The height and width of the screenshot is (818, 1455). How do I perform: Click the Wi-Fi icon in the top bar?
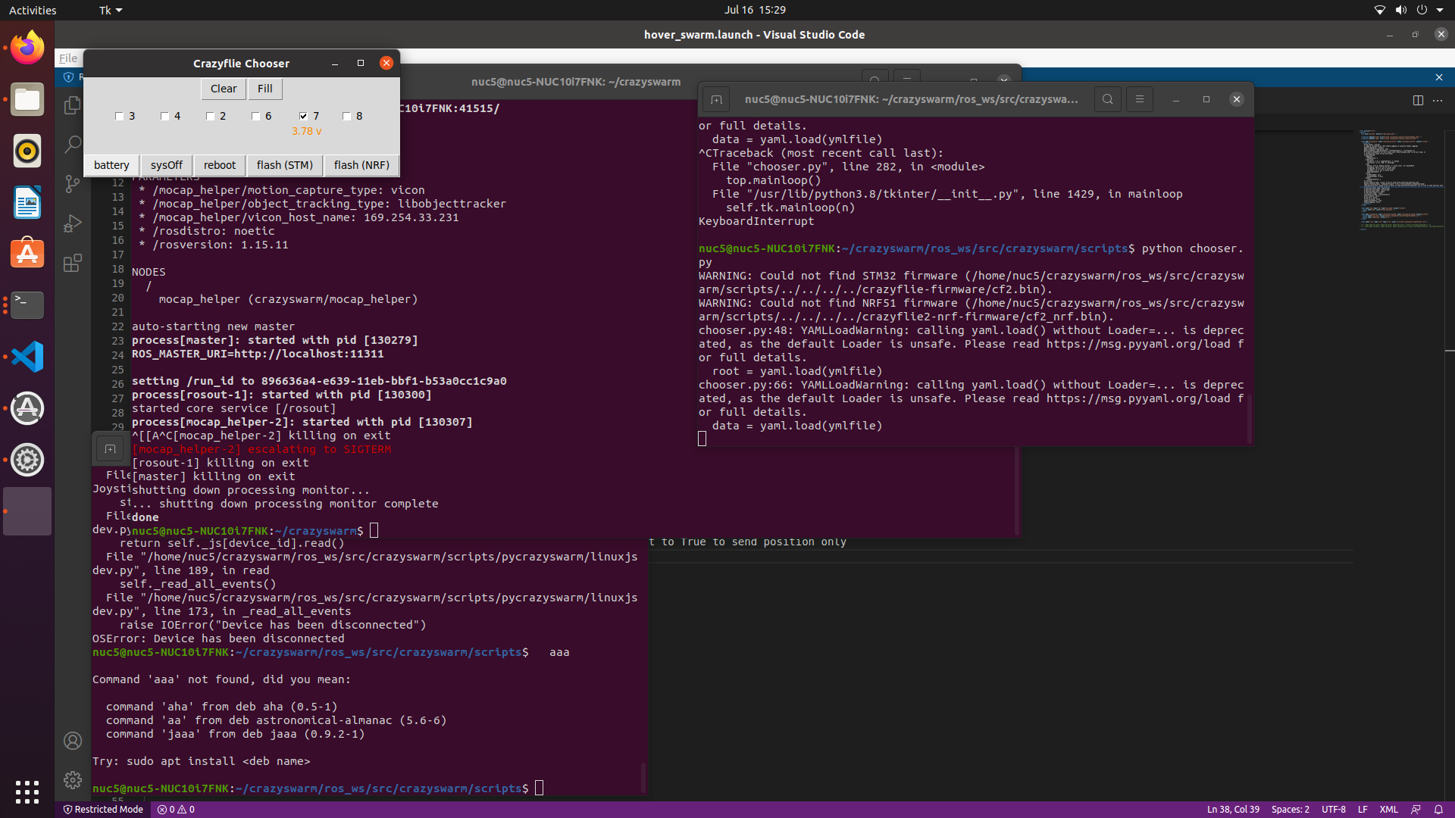point(1380,10)
